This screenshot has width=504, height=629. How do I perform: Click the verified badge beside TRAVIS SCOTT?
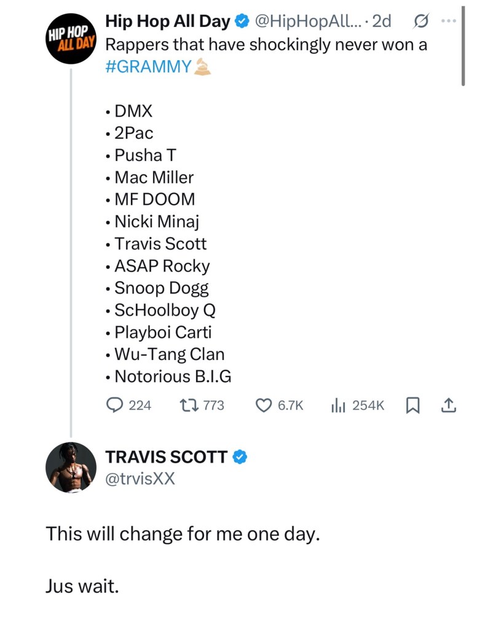coord(240,457)
